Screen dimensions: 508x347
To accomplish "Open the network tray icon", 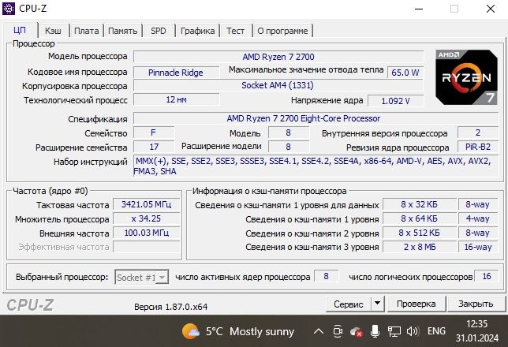I will tap(394, 331).
